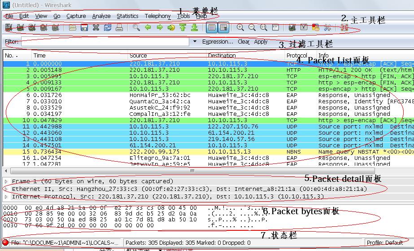Viewport: 414px width, 251px height.
Task: Click the Expression... filter button
Action: pyautogui.click(x=218, y=42)
